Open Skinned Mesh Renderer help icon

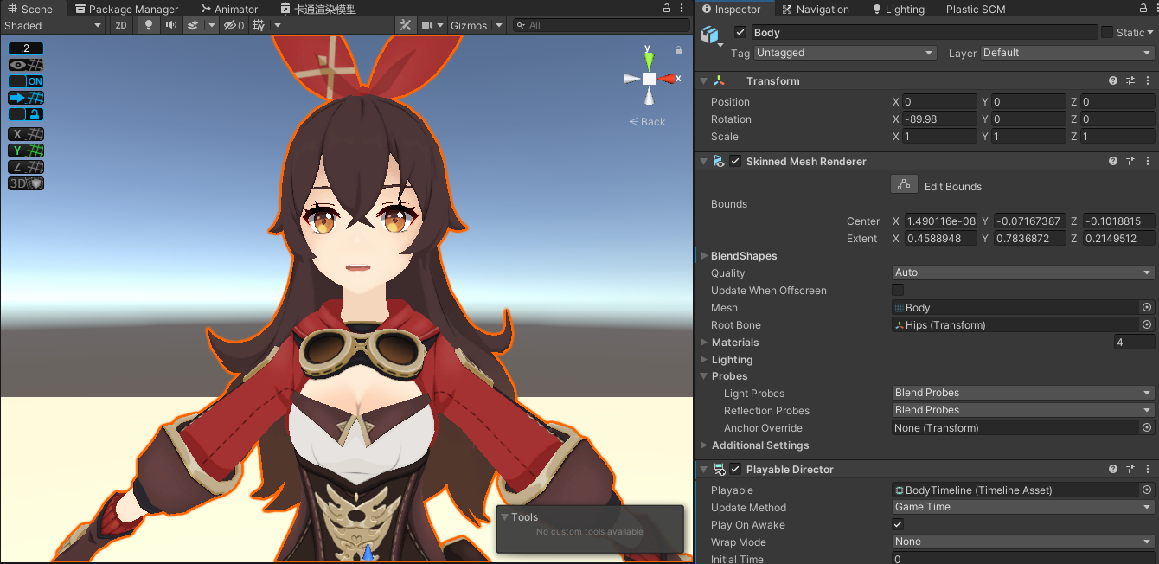tap(1113, 161)
